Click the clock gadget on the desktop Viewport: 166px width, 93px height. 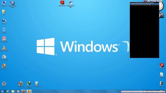click(161, 6)
